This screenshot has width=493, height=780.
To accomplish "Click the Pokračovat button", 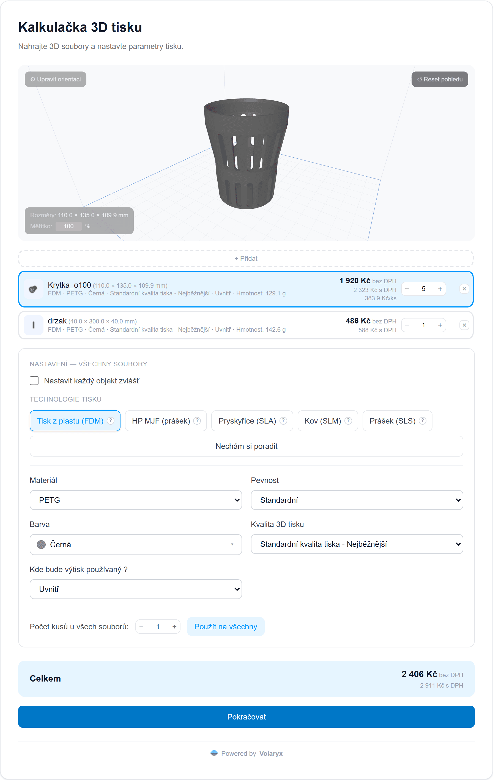I will point(246,717).
